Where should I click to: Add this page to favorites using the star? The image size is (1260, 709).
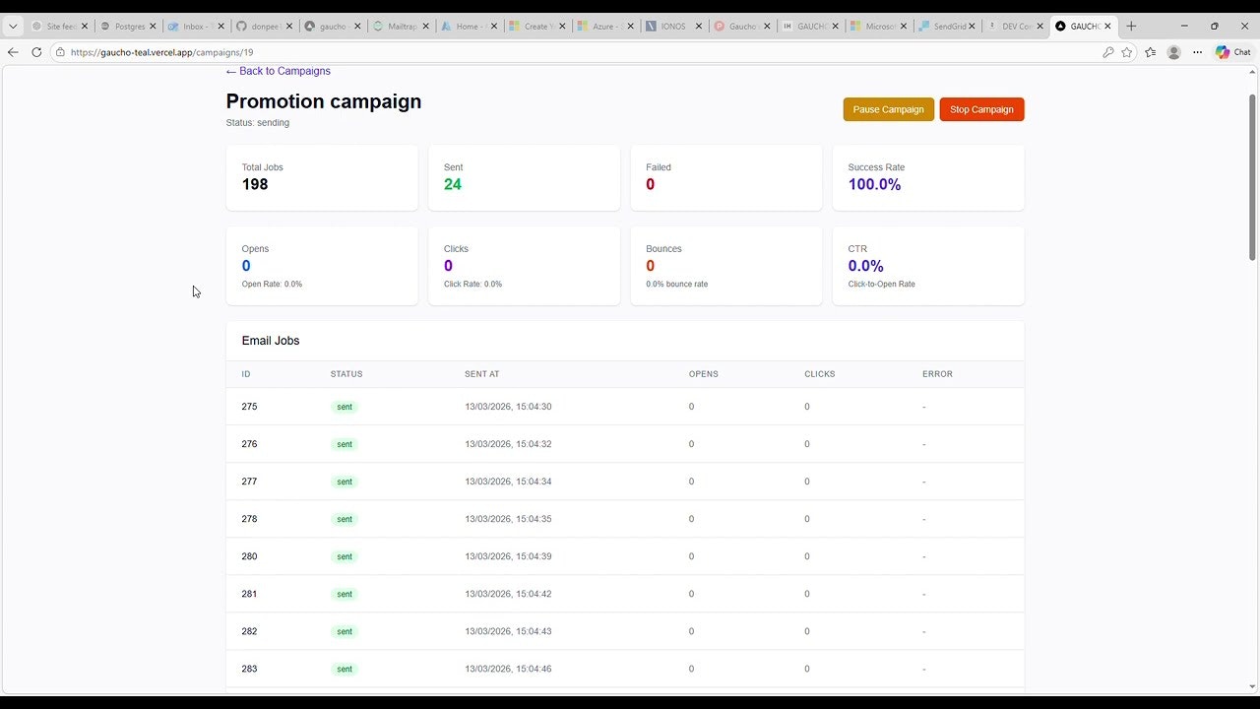[x=1128, y=52]
